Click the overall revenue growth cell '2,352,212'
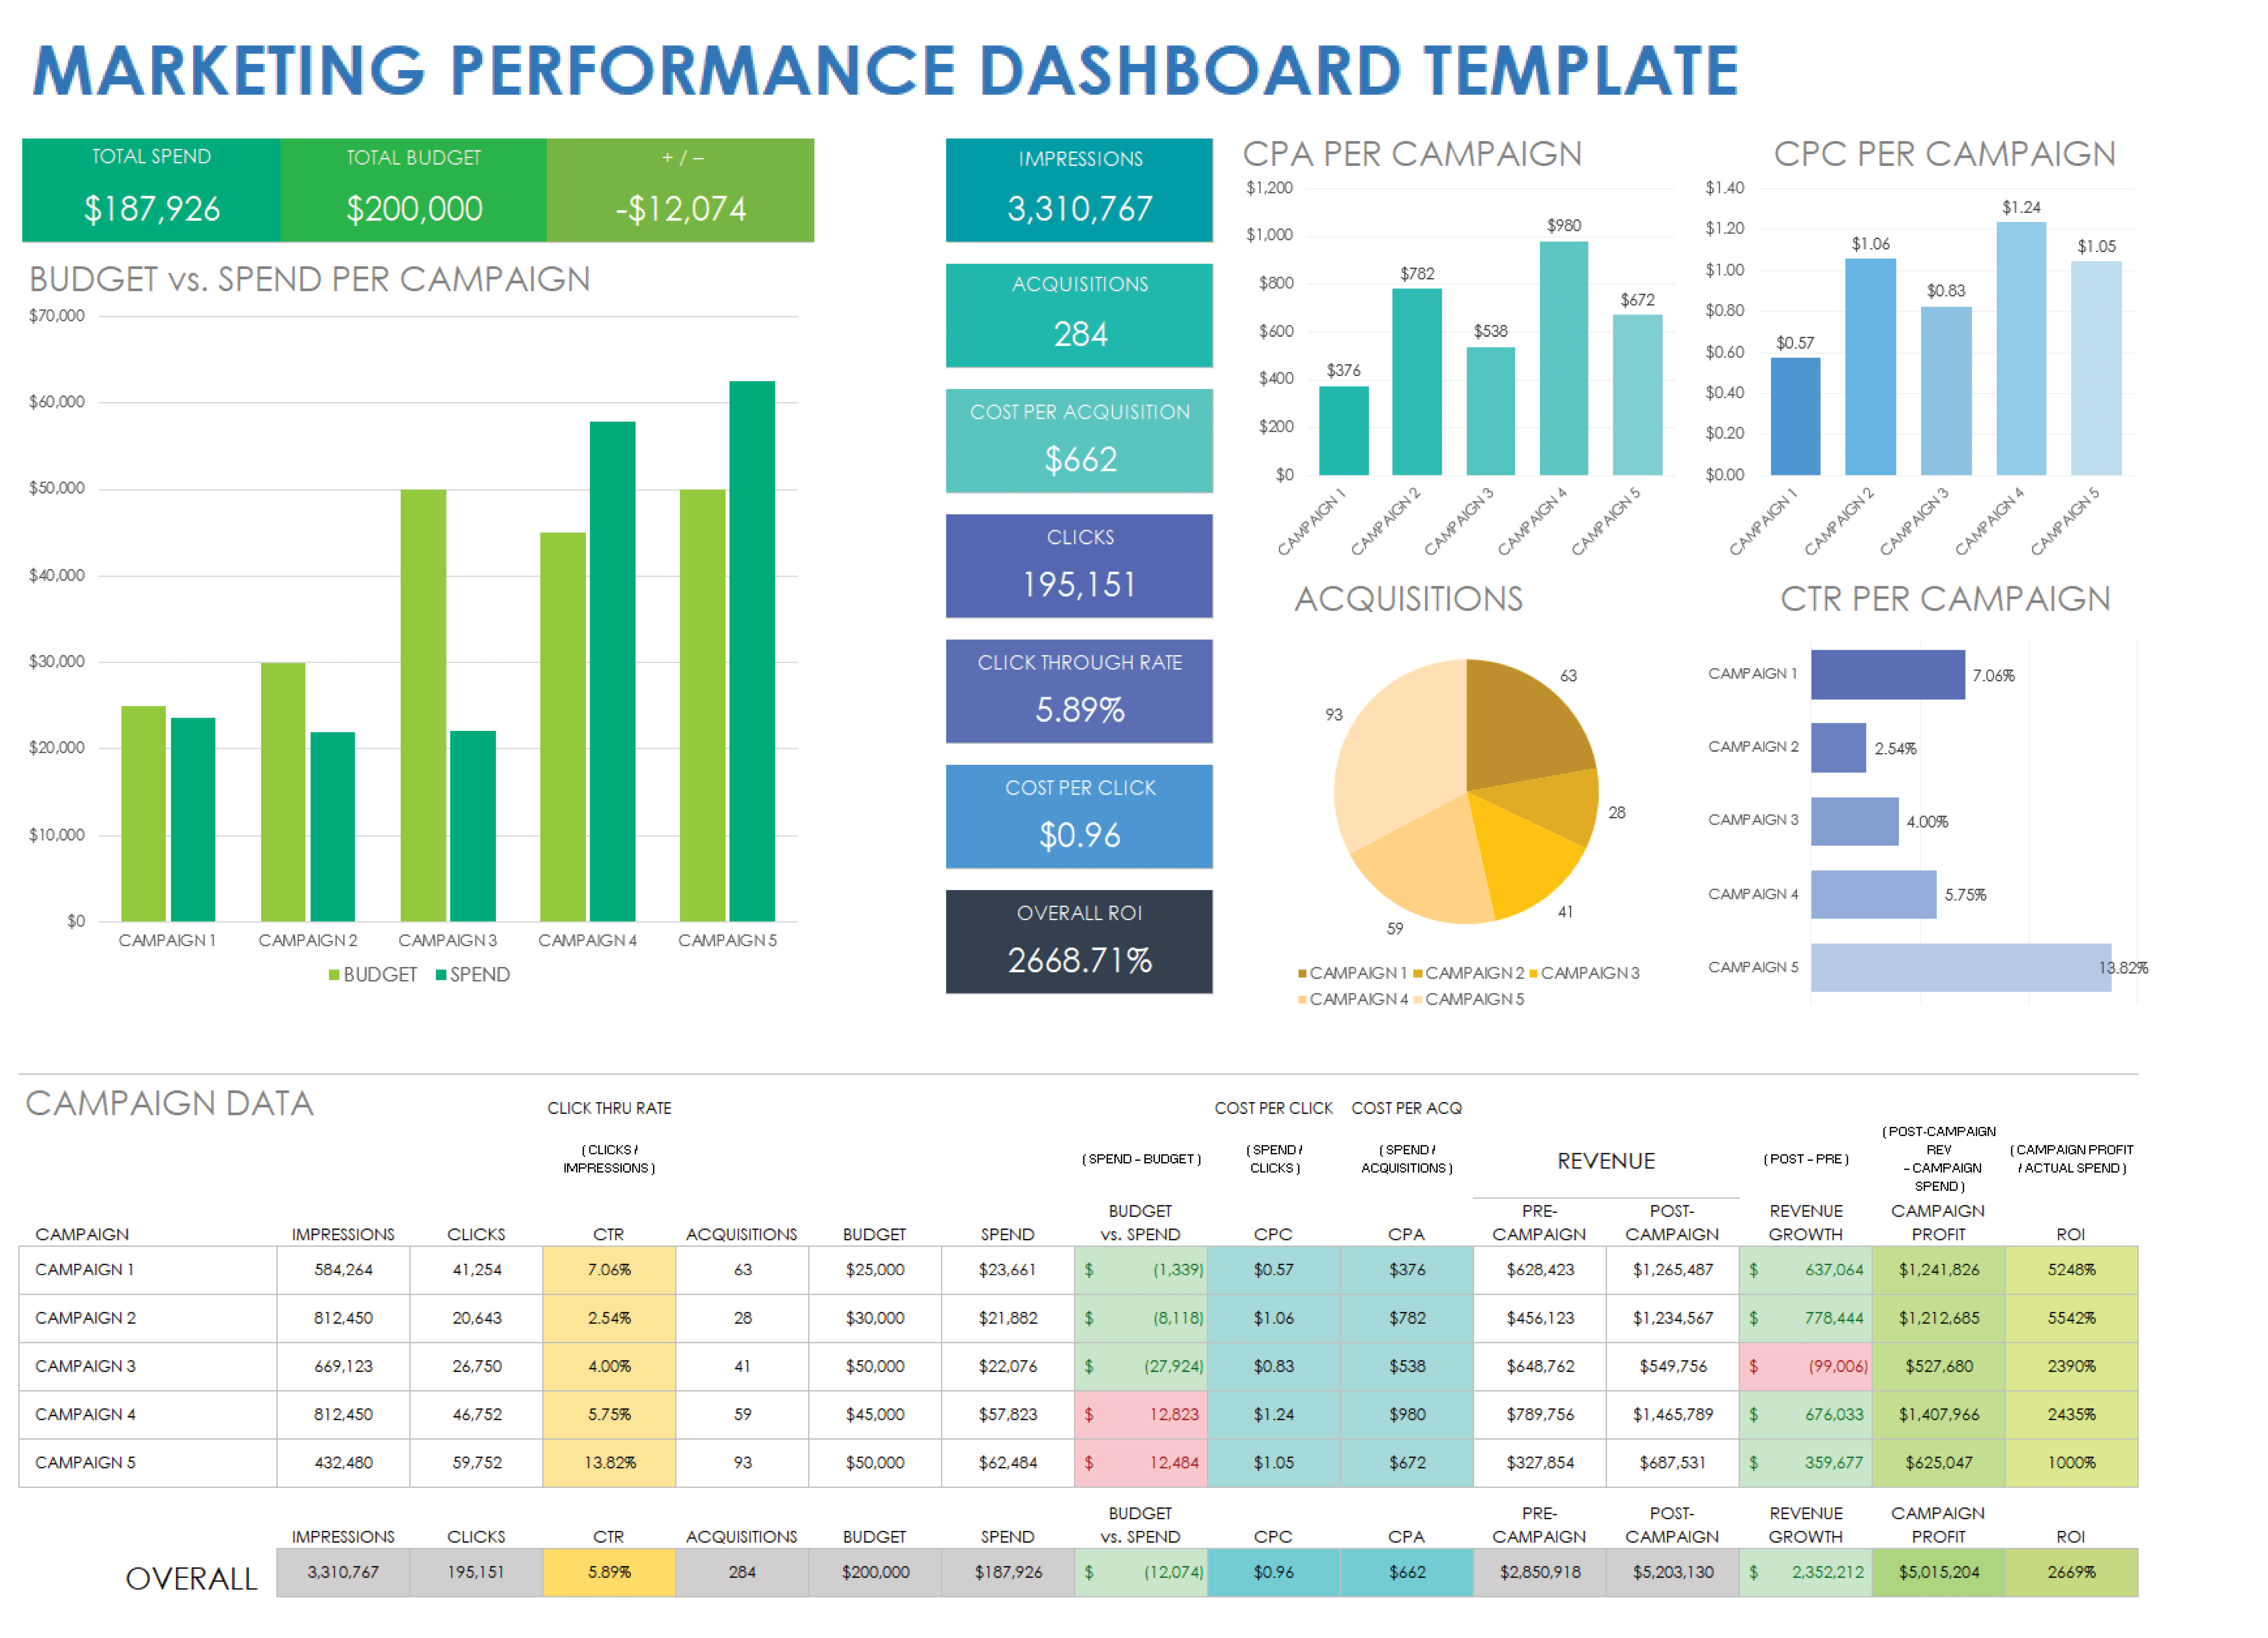Viewport: 2268px width, 1638px height. 1806,1573
